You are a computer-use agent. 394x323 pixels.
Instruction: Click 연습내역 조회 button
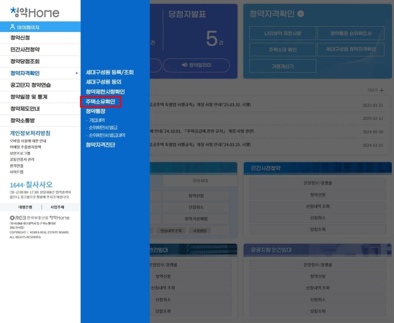pos(171,231)
